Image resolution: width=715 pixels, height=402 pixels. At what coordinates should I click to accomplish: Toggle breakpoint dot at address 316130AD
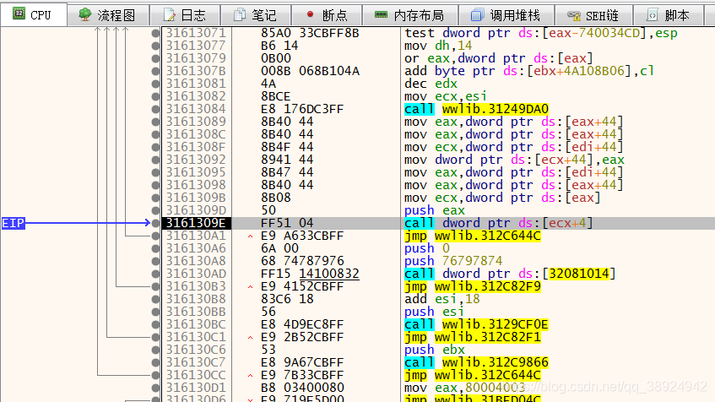pyautogui.click(x=155, y=274)
